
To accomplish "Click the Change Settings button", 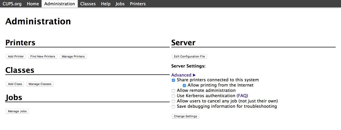I will (185, 116).
